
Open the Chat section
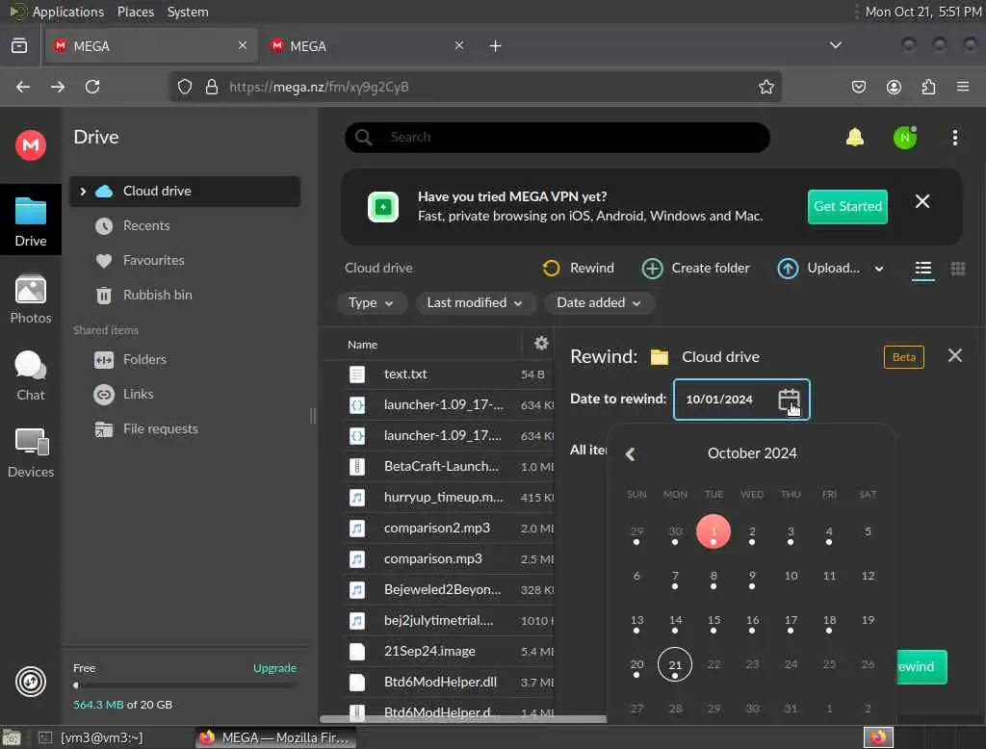coord(30,375)
